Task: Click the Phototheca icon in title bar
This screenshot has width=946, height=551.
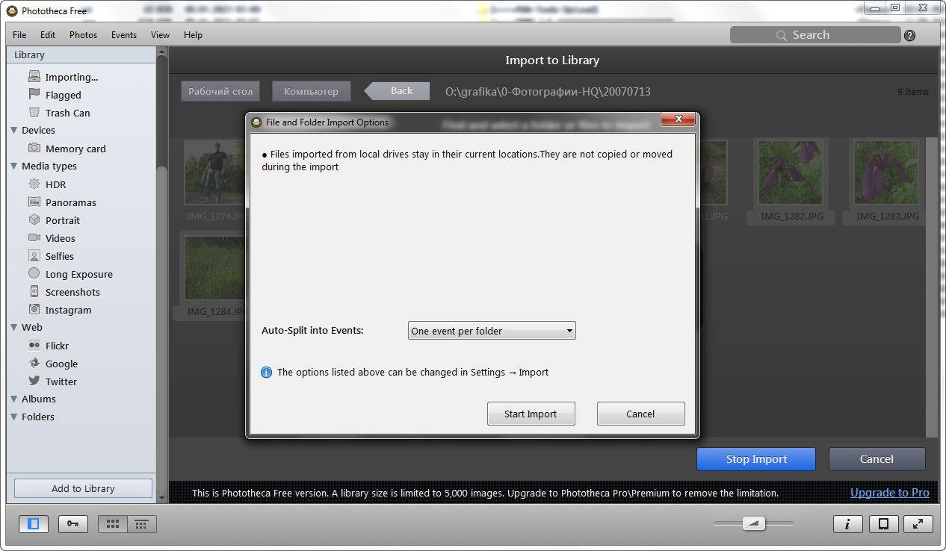Action: [x=12, y=10]
